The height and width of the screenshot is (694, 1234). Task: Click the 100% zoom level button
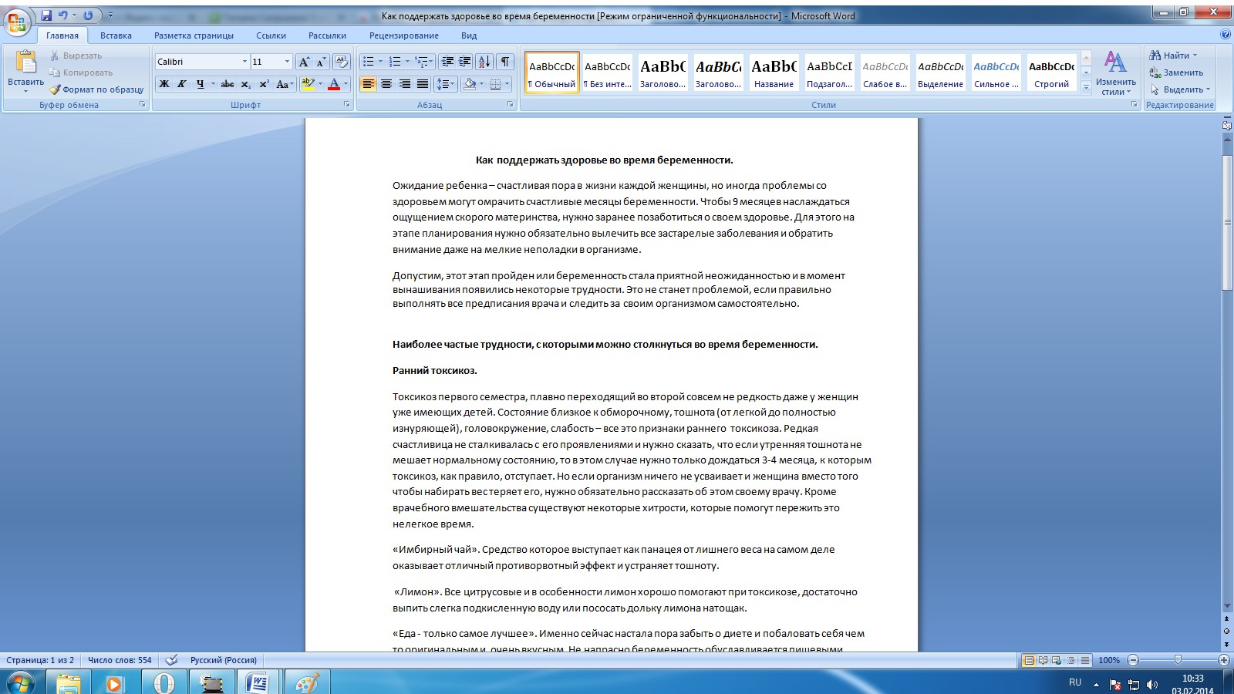click(1109, 660)
